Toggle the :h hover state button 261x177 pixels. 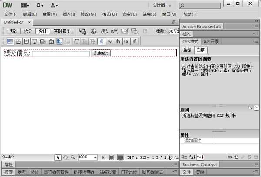(118, 42)
